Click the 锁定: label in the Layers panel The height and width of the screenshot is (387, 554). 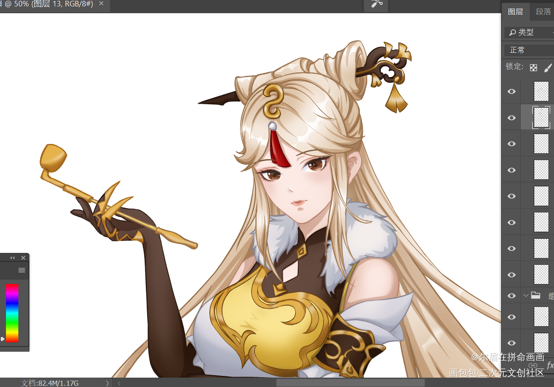(x=514, y=67)
